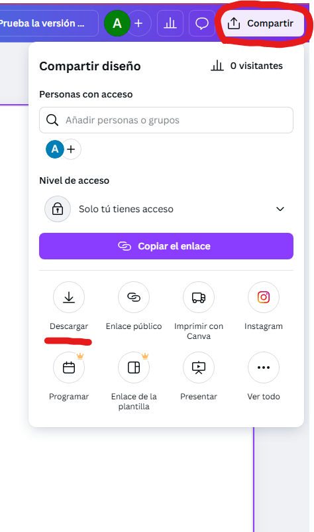Open the comments speech bubble icon

(202, 23)
